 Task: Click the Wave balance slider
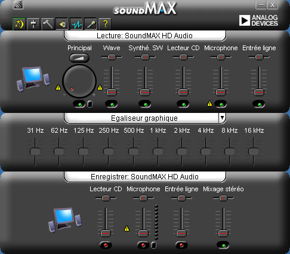coord(112,57)
